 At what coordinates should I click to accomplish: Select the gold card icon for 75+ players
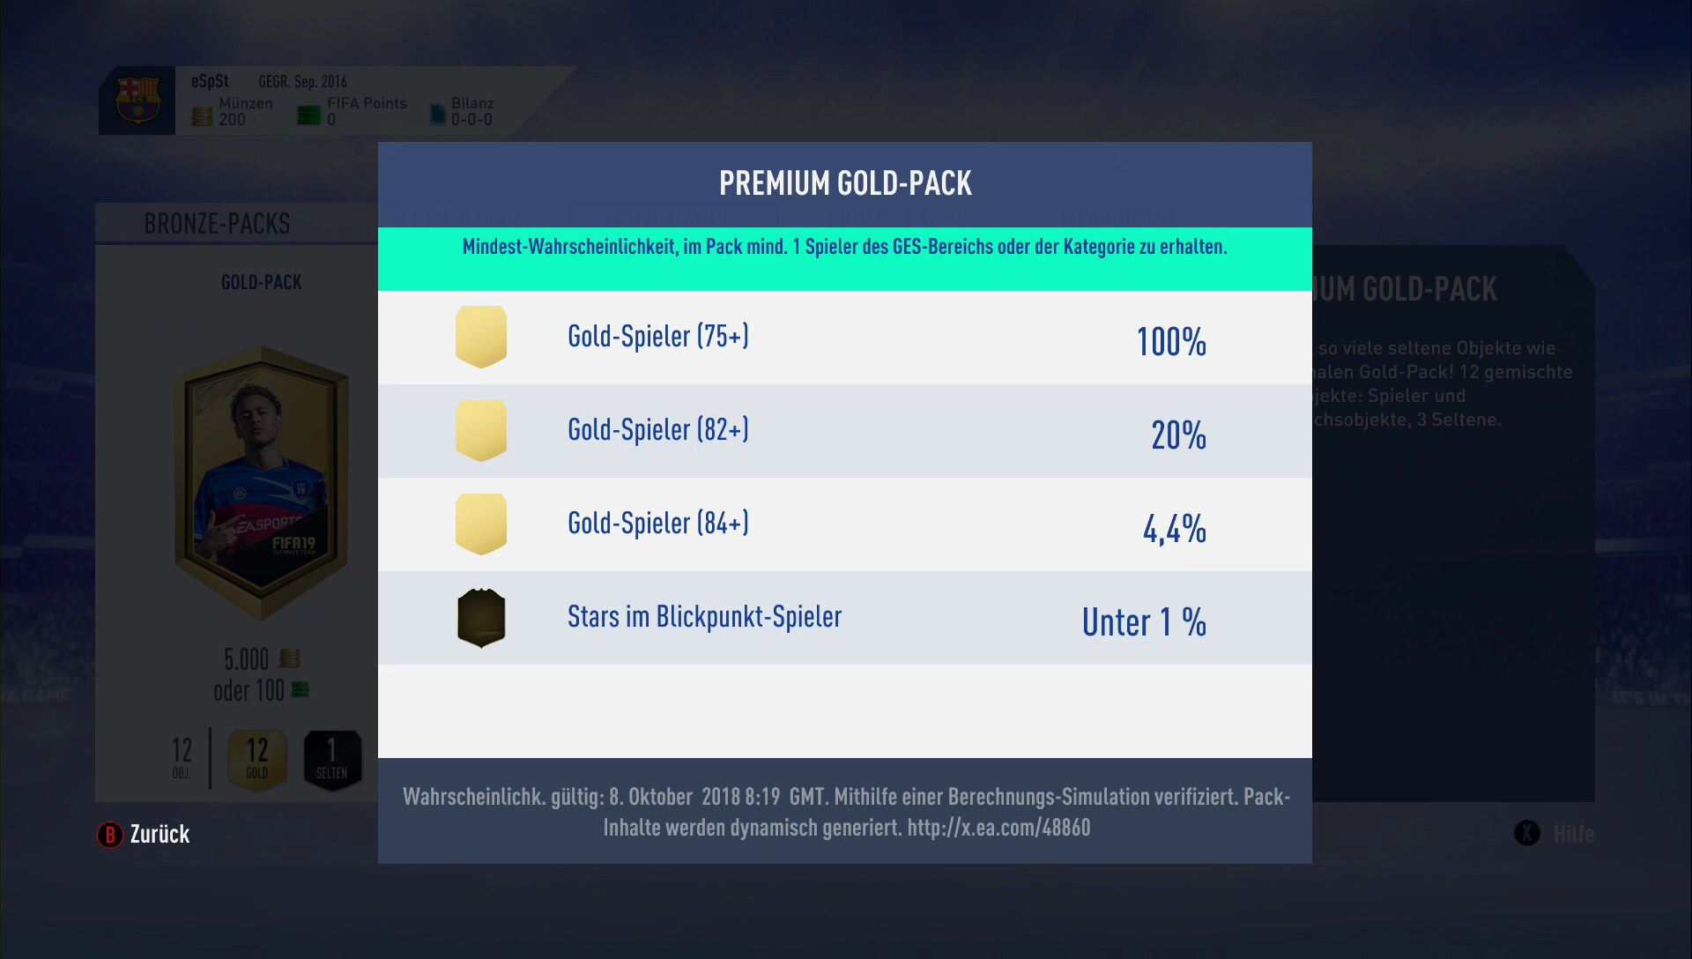[481, 337]
